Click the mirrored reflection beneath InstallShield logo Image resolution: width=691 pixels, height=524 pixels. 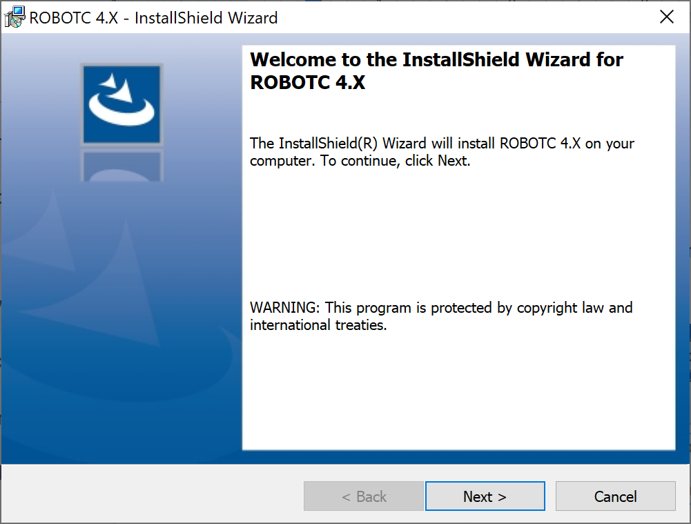pos(121,166)
